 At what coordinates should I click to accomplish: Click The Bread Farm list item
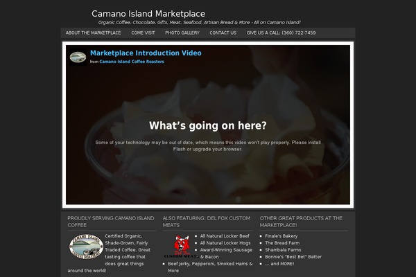(282, 243)
